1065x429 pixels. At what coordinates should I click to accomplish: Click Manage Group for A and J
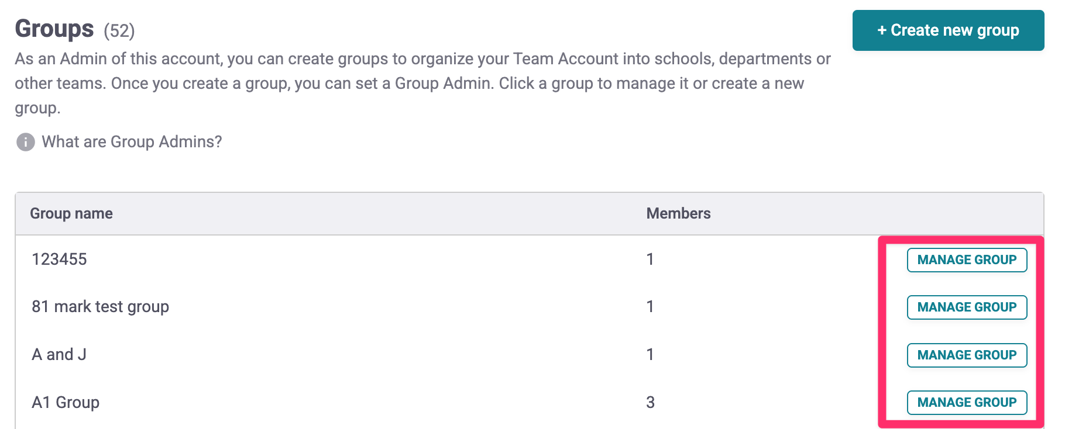[x=966, y=355]
